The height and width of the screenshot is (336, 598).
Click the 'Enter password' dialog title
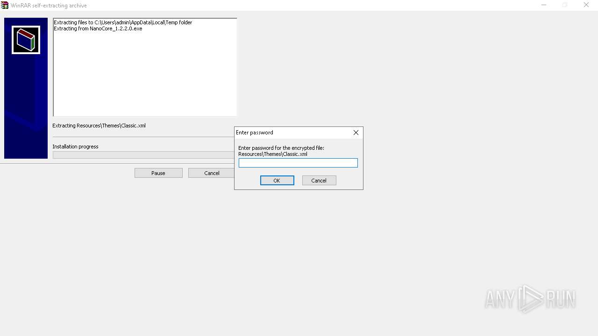(x=255, y=133)
